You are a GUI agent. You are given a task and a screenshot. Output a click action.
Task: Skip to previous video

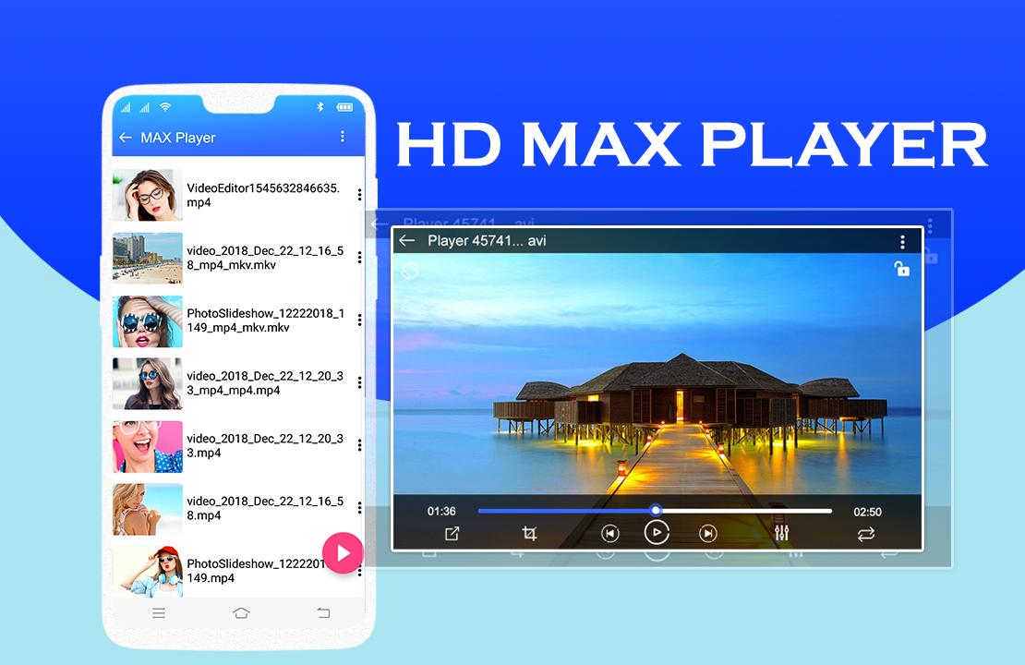pos(609,534)
